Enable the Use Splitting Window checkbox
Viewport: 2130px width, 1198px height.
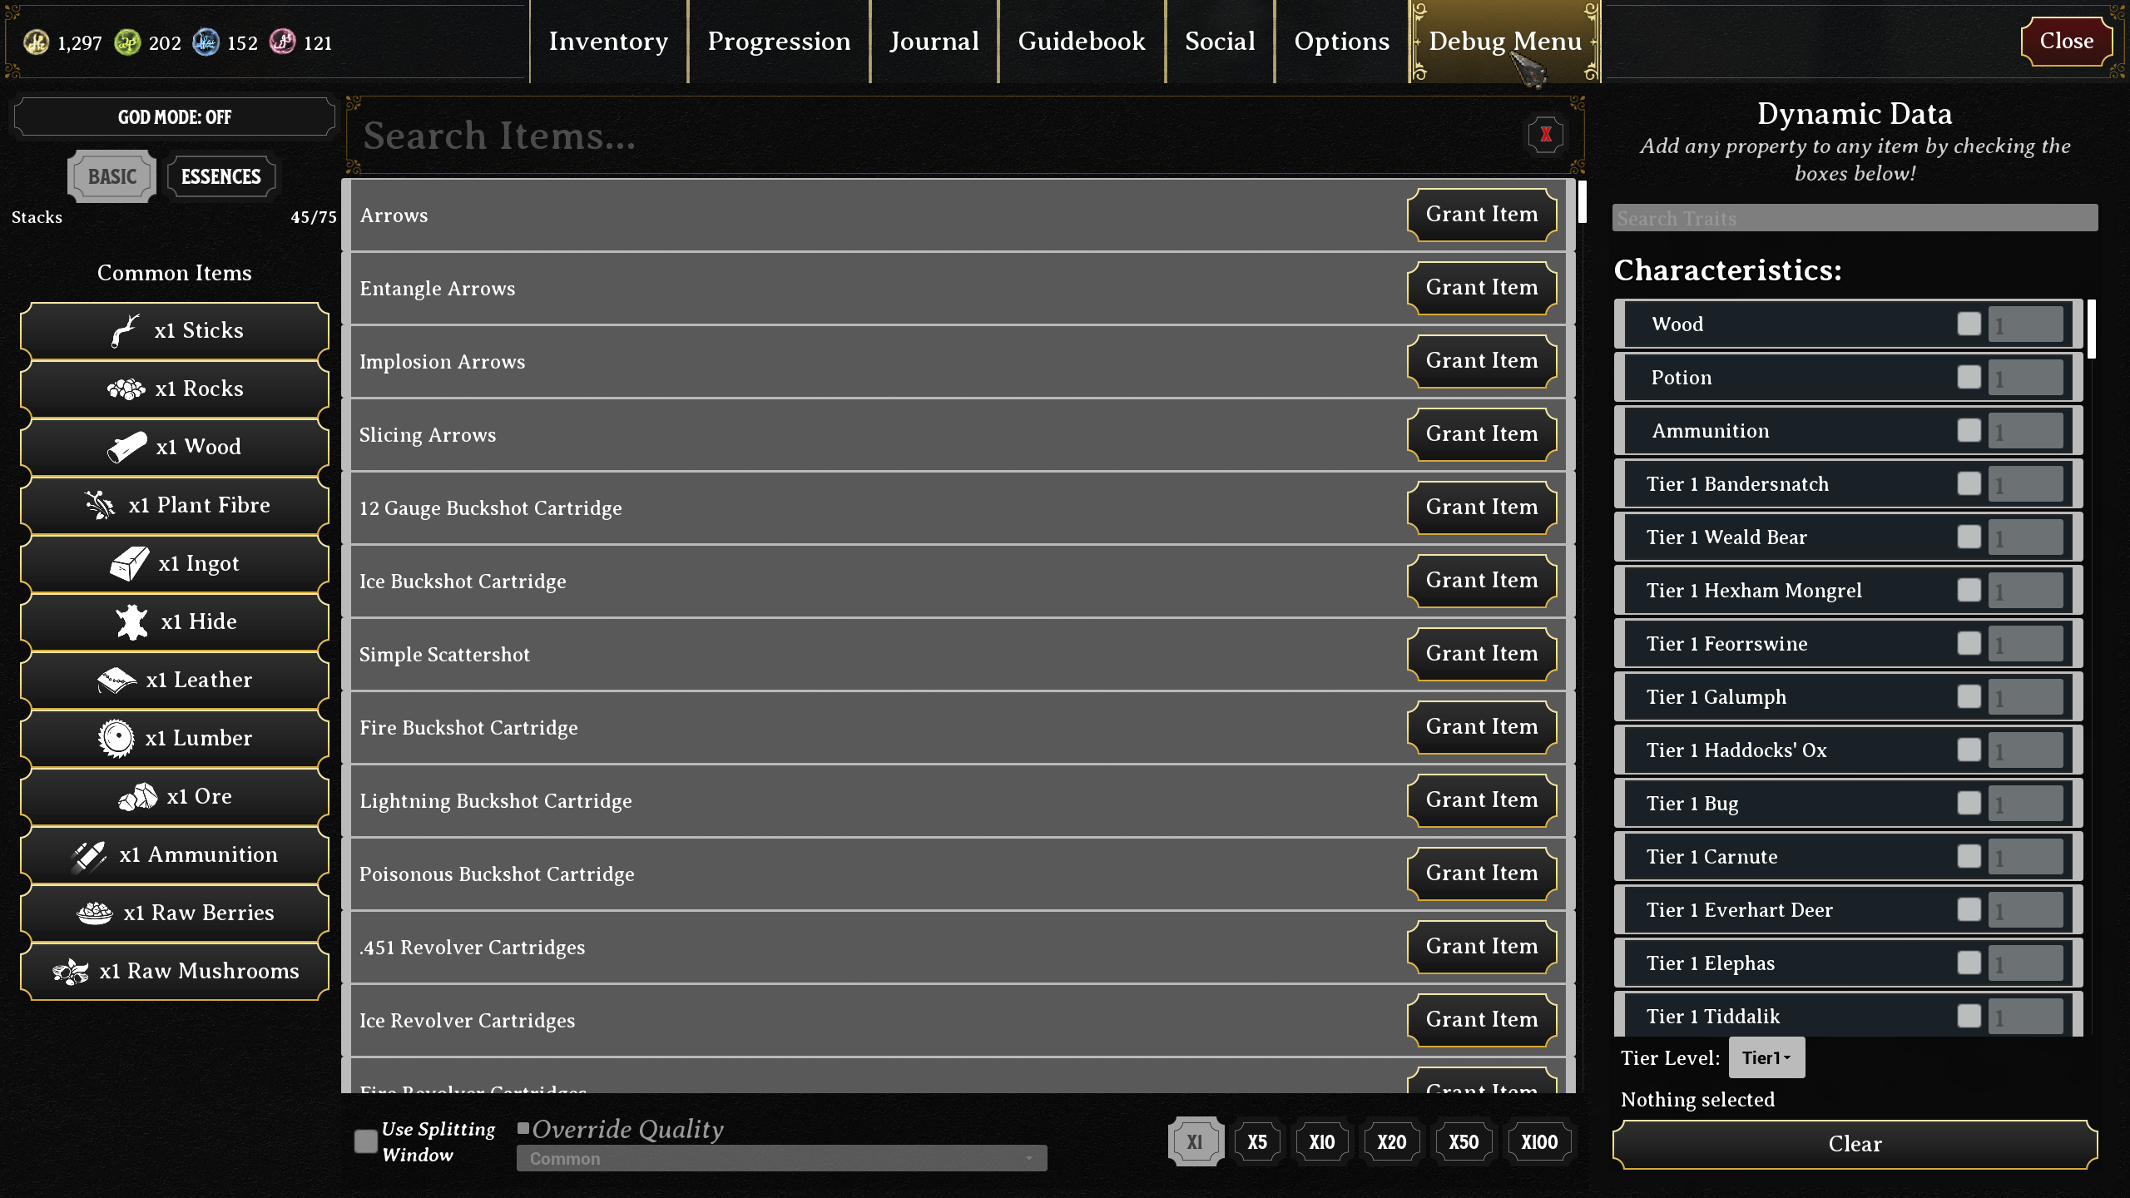(365, 1141)
